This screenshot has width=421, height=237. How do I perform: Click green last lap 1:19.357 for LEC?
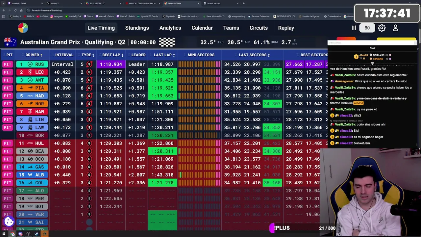tap(162, 72)
